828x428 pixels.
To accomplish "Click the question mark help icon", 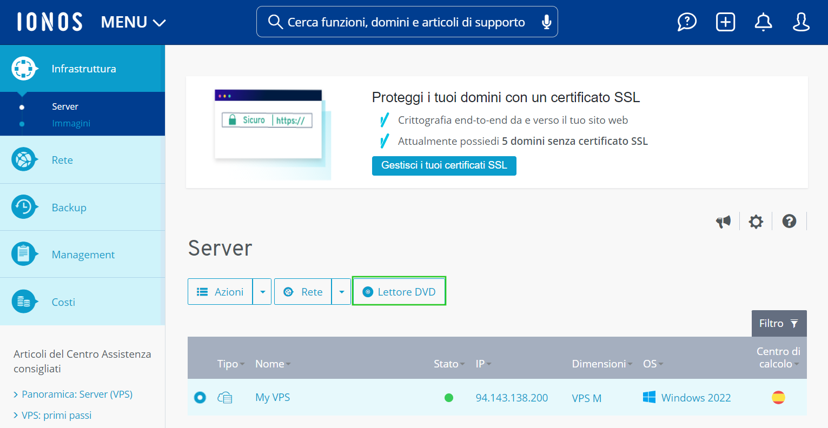I will (x=789, y=221).
